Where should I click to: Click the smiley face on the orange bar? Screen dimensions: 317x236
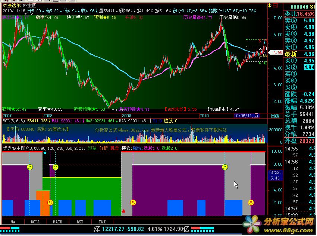pyautogui.click(x=50, y=202)
